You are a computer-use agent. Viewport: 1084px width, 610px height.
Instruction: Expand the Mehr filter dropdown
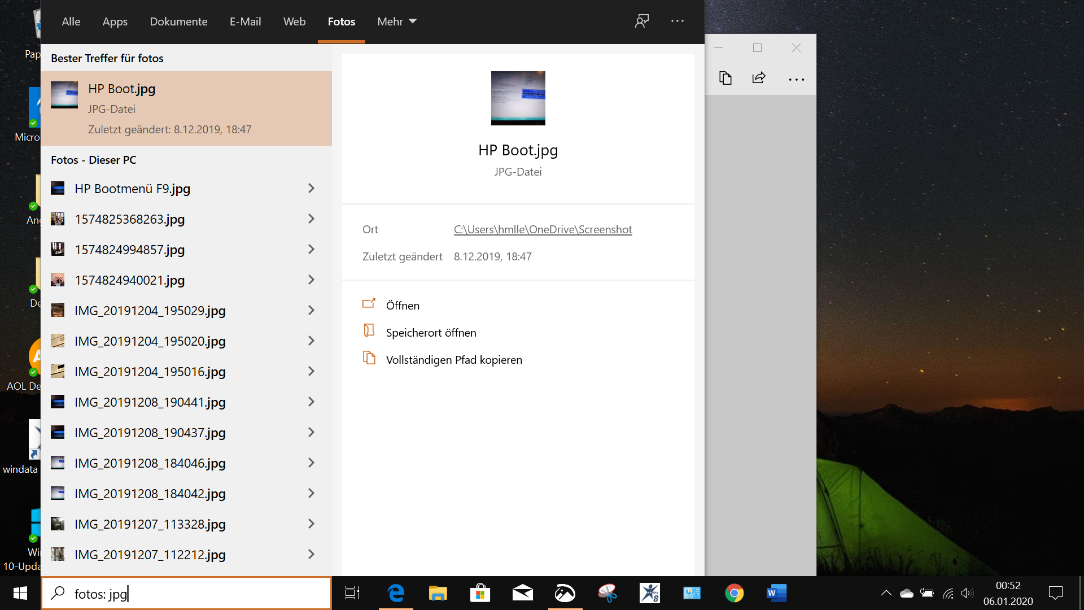(396, 21)
